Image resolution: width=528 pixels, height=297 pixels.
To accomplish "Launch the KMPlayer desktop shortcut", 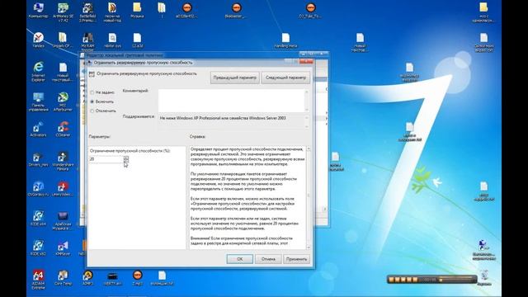I will click(63, 248).
